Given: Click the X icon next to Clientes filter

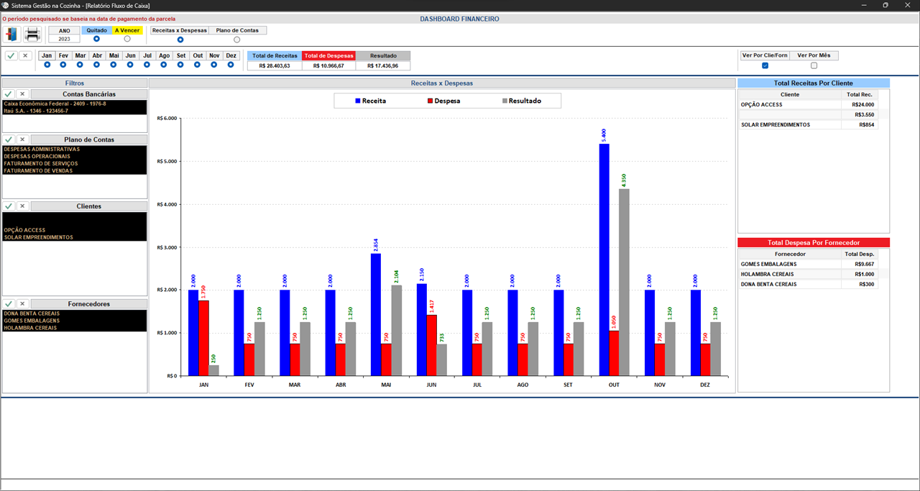Looking at the screenshot, I should point(22,206).
